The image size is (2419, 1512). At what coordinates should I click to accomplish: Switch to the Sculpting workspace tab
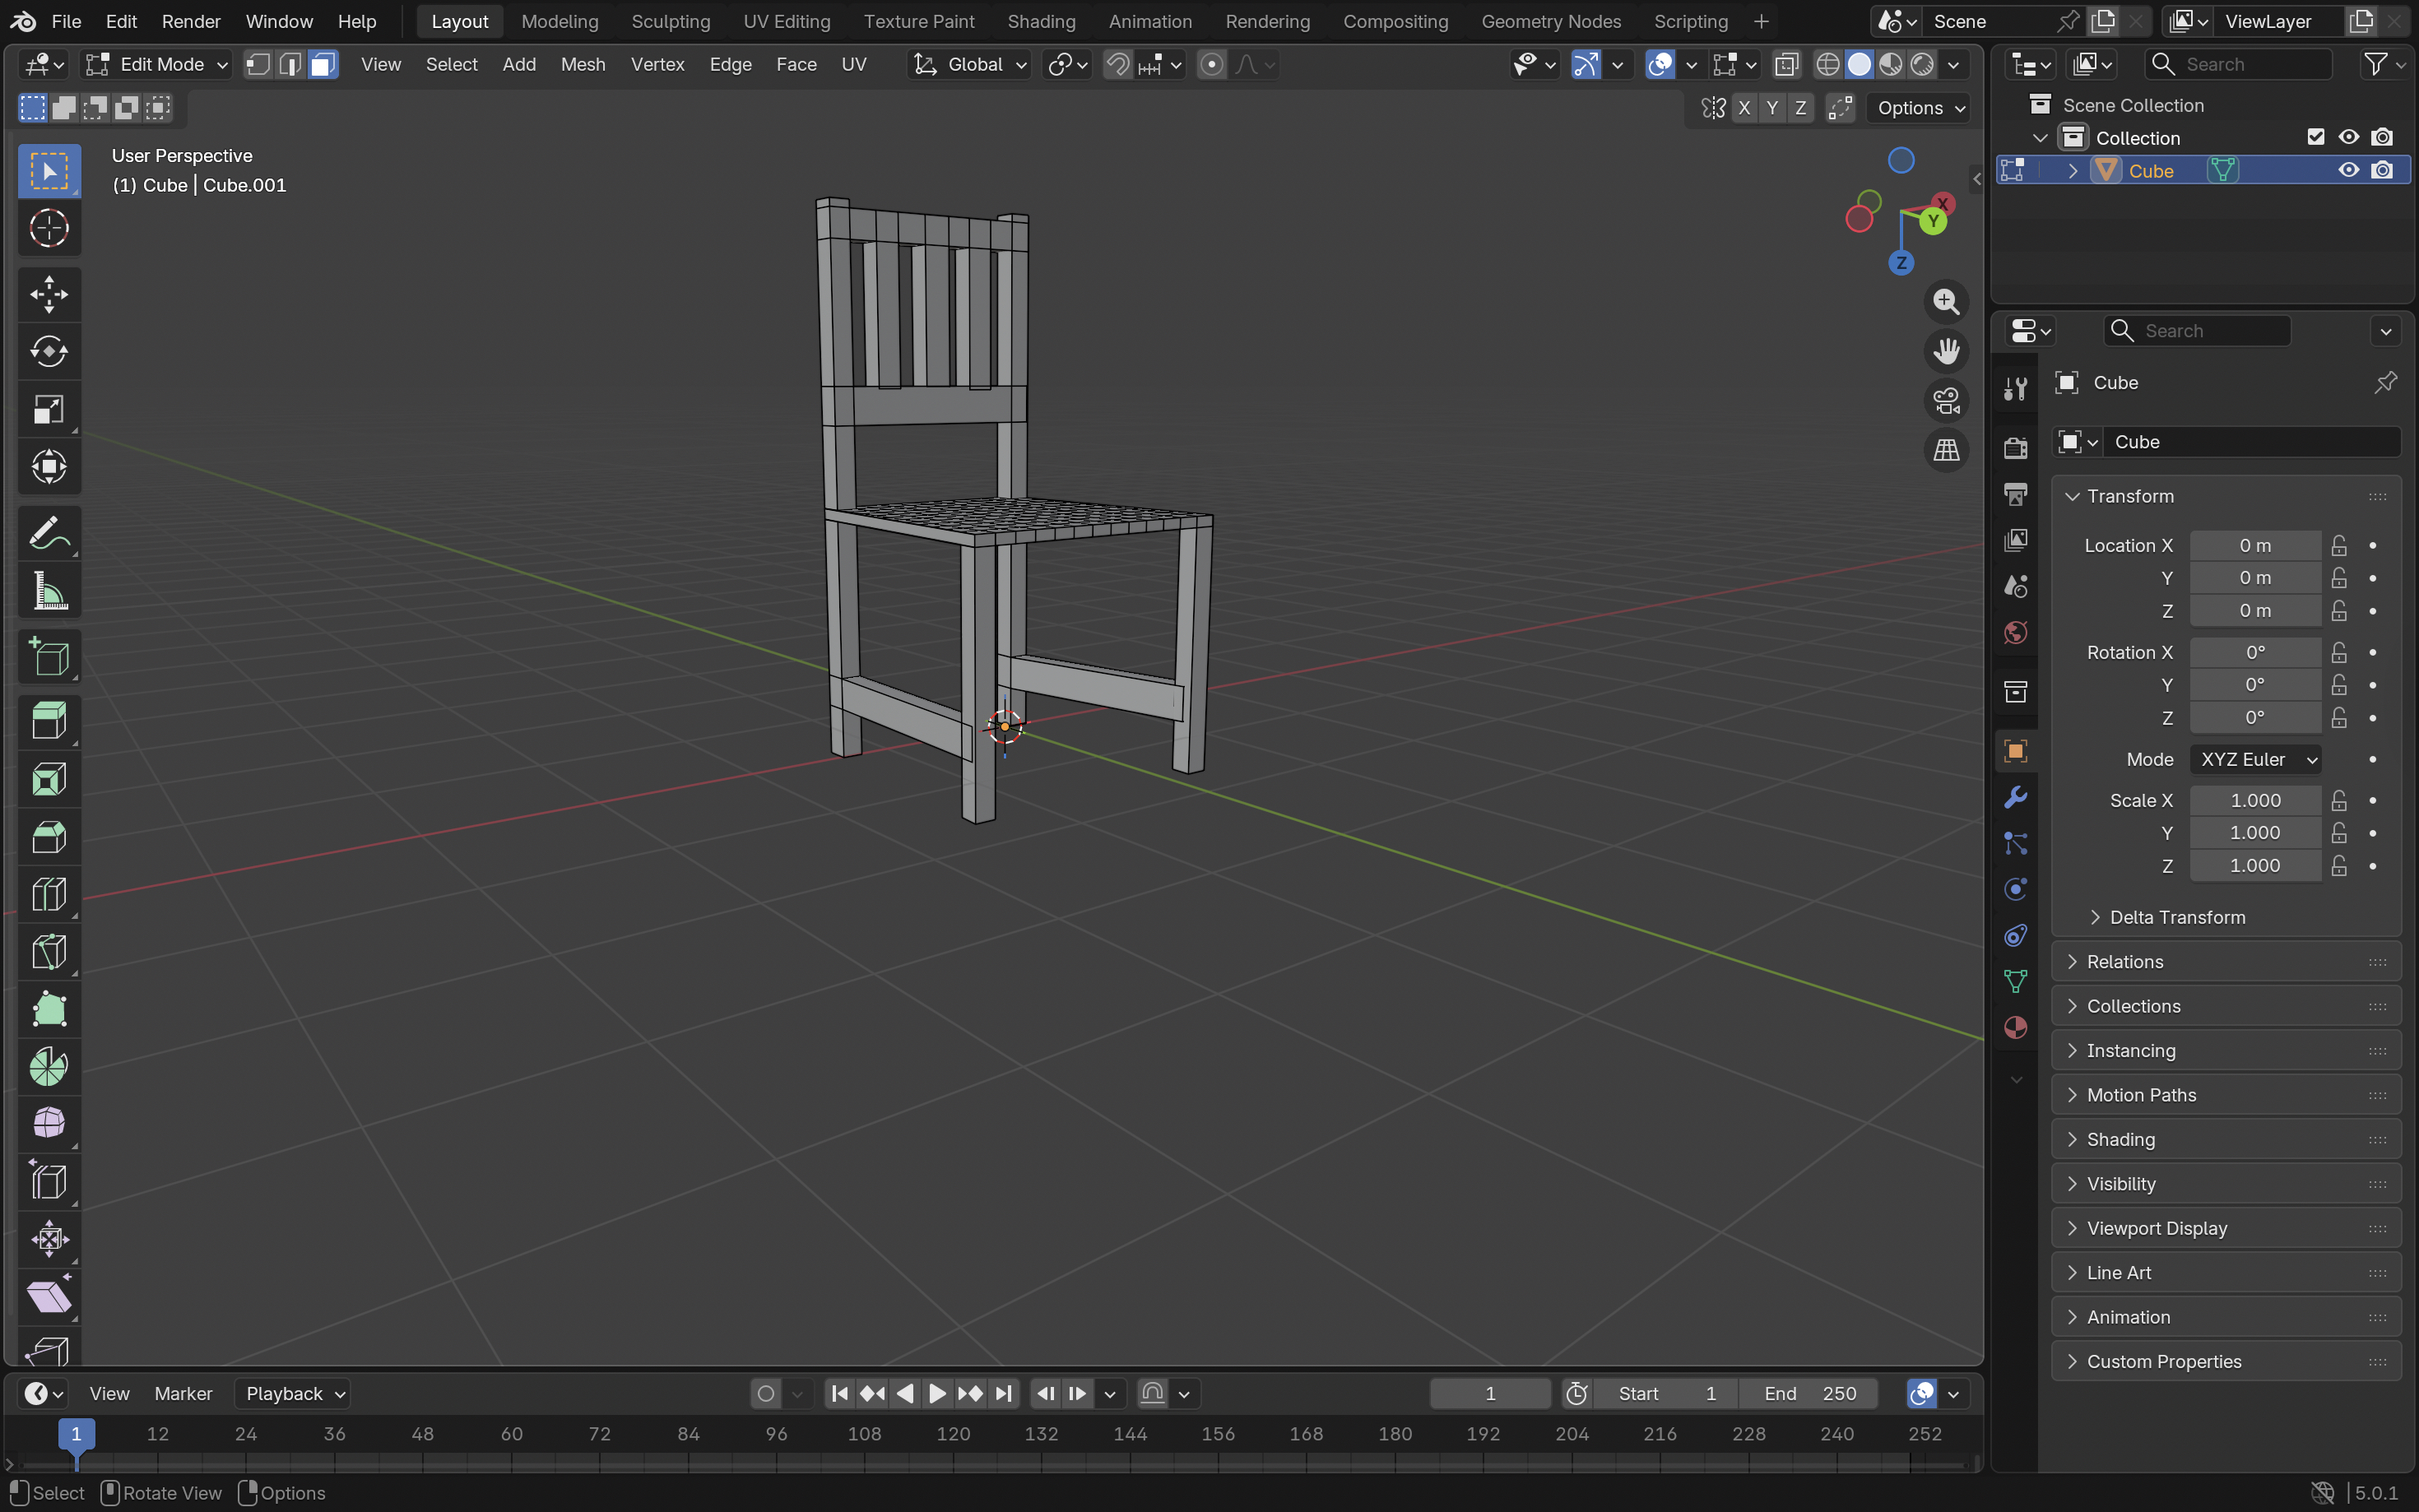pos(670,21)
